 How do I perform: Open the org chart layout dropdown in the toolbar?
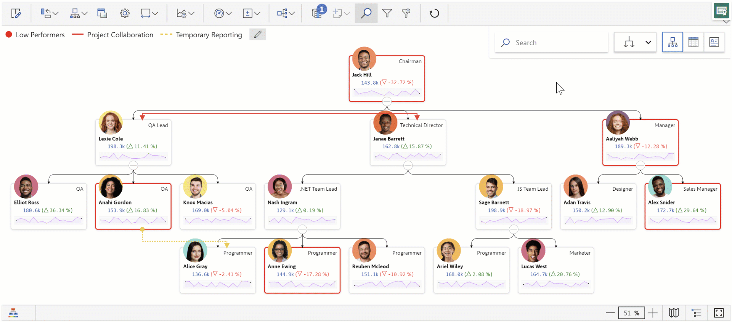click(x=79, y=14)
